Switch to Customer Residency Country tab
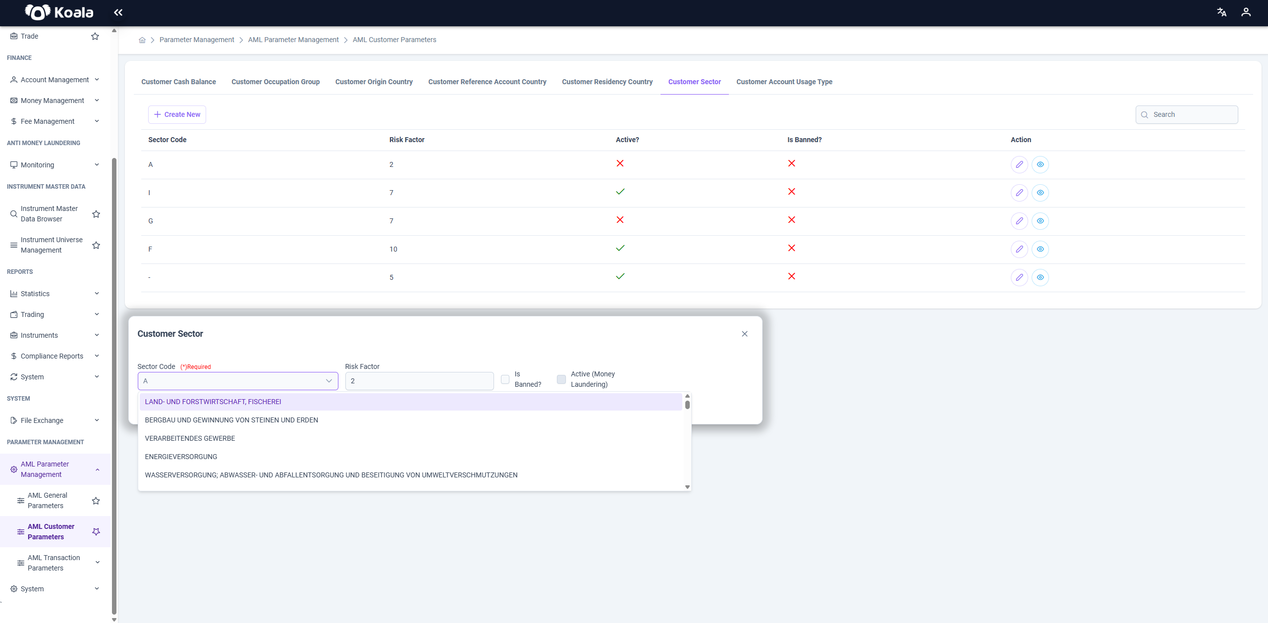Screen dimensions: 1268x623 tap(607, 82)
